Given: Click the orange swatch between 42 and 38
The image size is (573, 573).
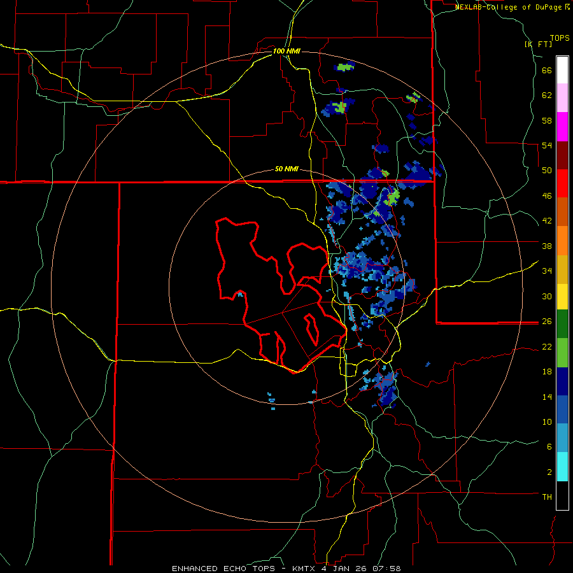Looking at the screenshot, I should click(x=562, y=241).
